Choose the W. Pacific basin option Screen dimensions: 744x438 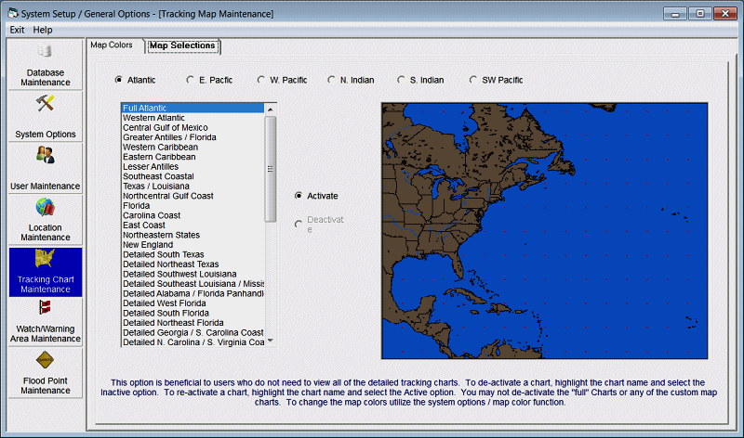point(262,80)
